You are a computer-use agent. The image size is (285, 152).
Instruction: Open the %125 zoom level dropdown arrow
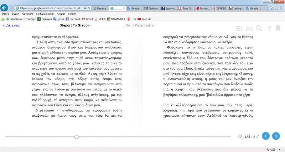[x=279, y=150]
